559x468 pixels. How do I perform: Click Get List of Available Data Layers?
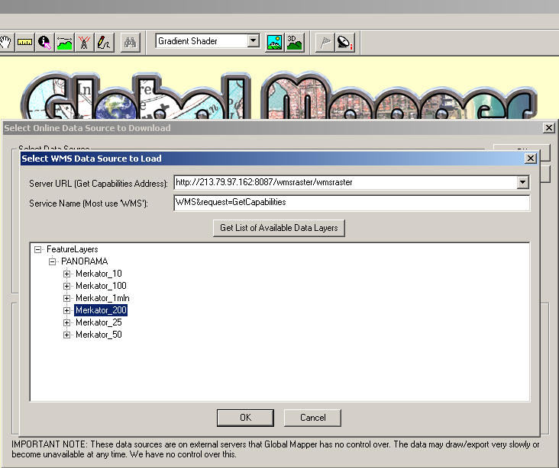click(x=279, y=228)
